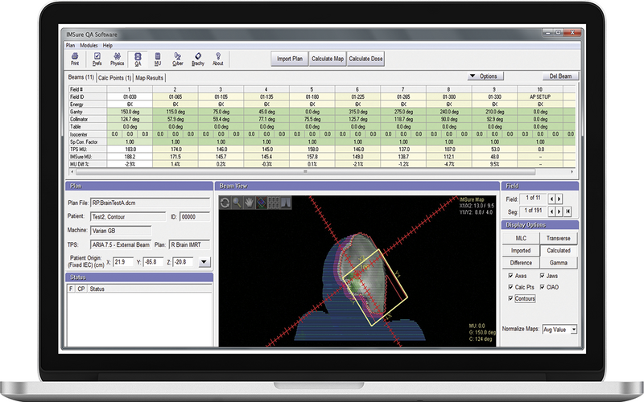Click the Print toolbar icon

point(75,57)
